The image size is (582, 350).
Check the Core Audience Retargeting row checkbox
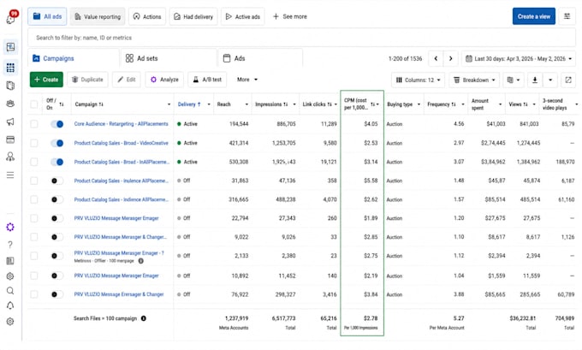(x=33, y=124)
